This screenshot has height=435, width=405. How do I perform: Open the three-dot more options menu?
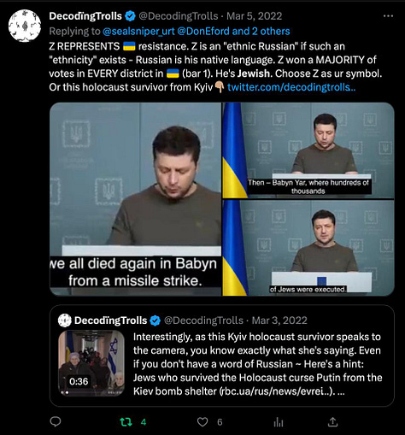(x=389, y=16)
